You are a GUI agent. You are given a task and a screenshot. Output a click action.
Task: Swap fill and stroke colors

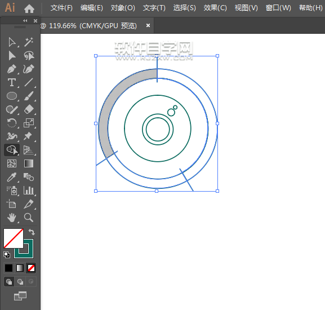point(32,232)
